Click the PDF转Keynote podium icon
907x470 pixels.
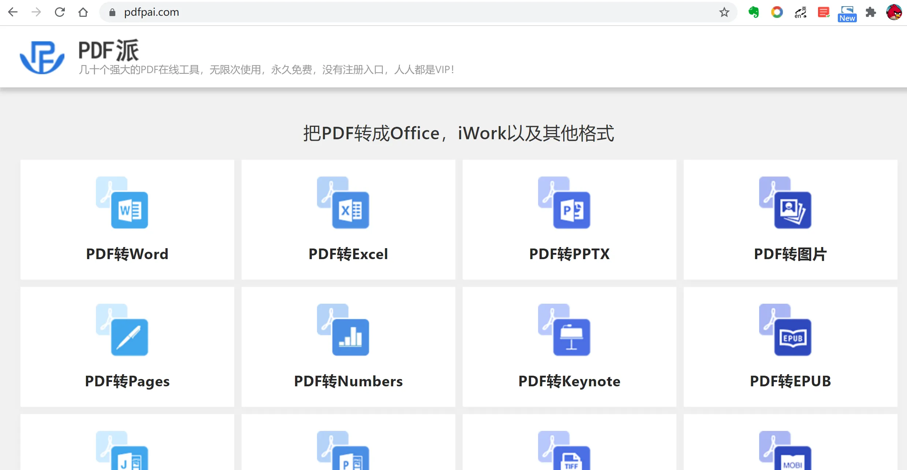click(564, 330)
